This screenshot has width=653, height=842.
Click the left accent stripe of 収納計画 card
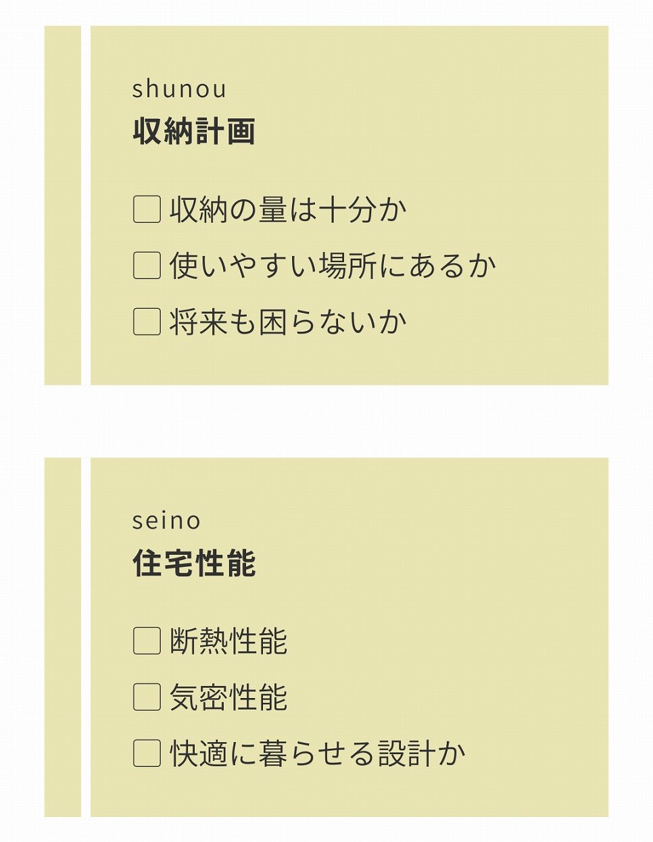coord(62,205)
